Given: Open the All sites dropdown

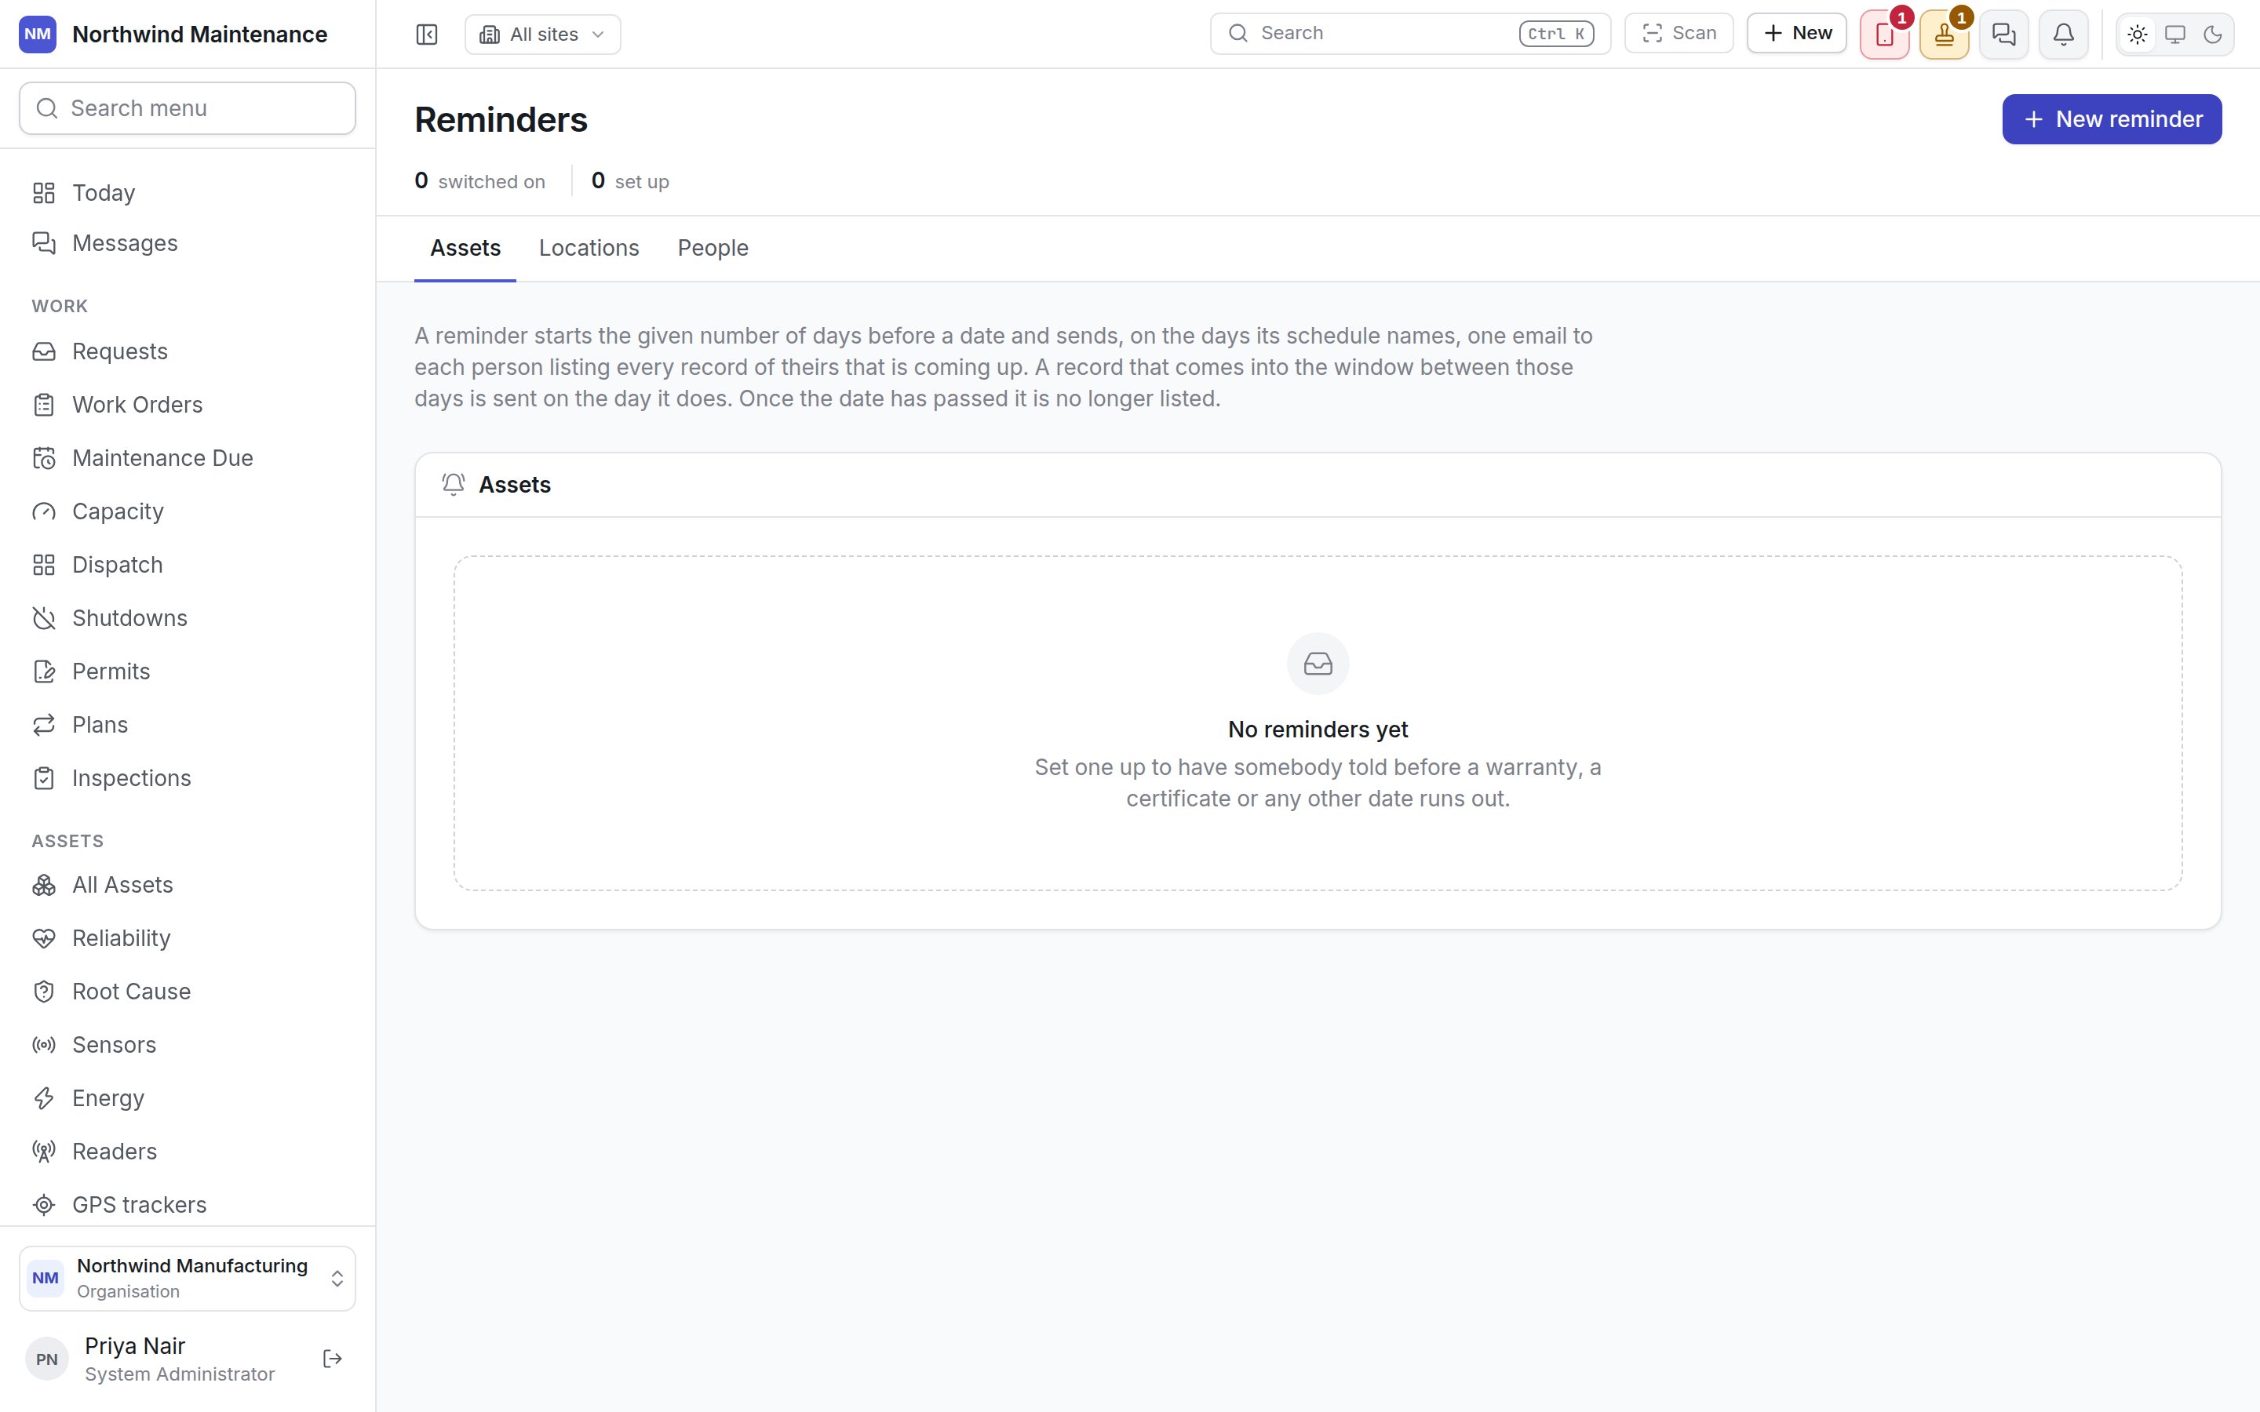Looking at the screenshot, I should [x=542, y=35].
